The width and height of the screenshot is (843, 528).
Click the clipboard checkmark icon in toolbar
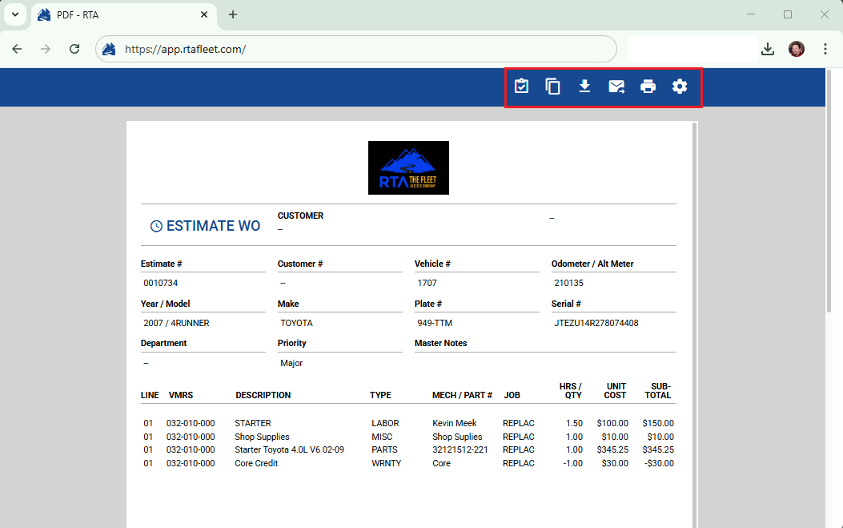click(521, 87)
